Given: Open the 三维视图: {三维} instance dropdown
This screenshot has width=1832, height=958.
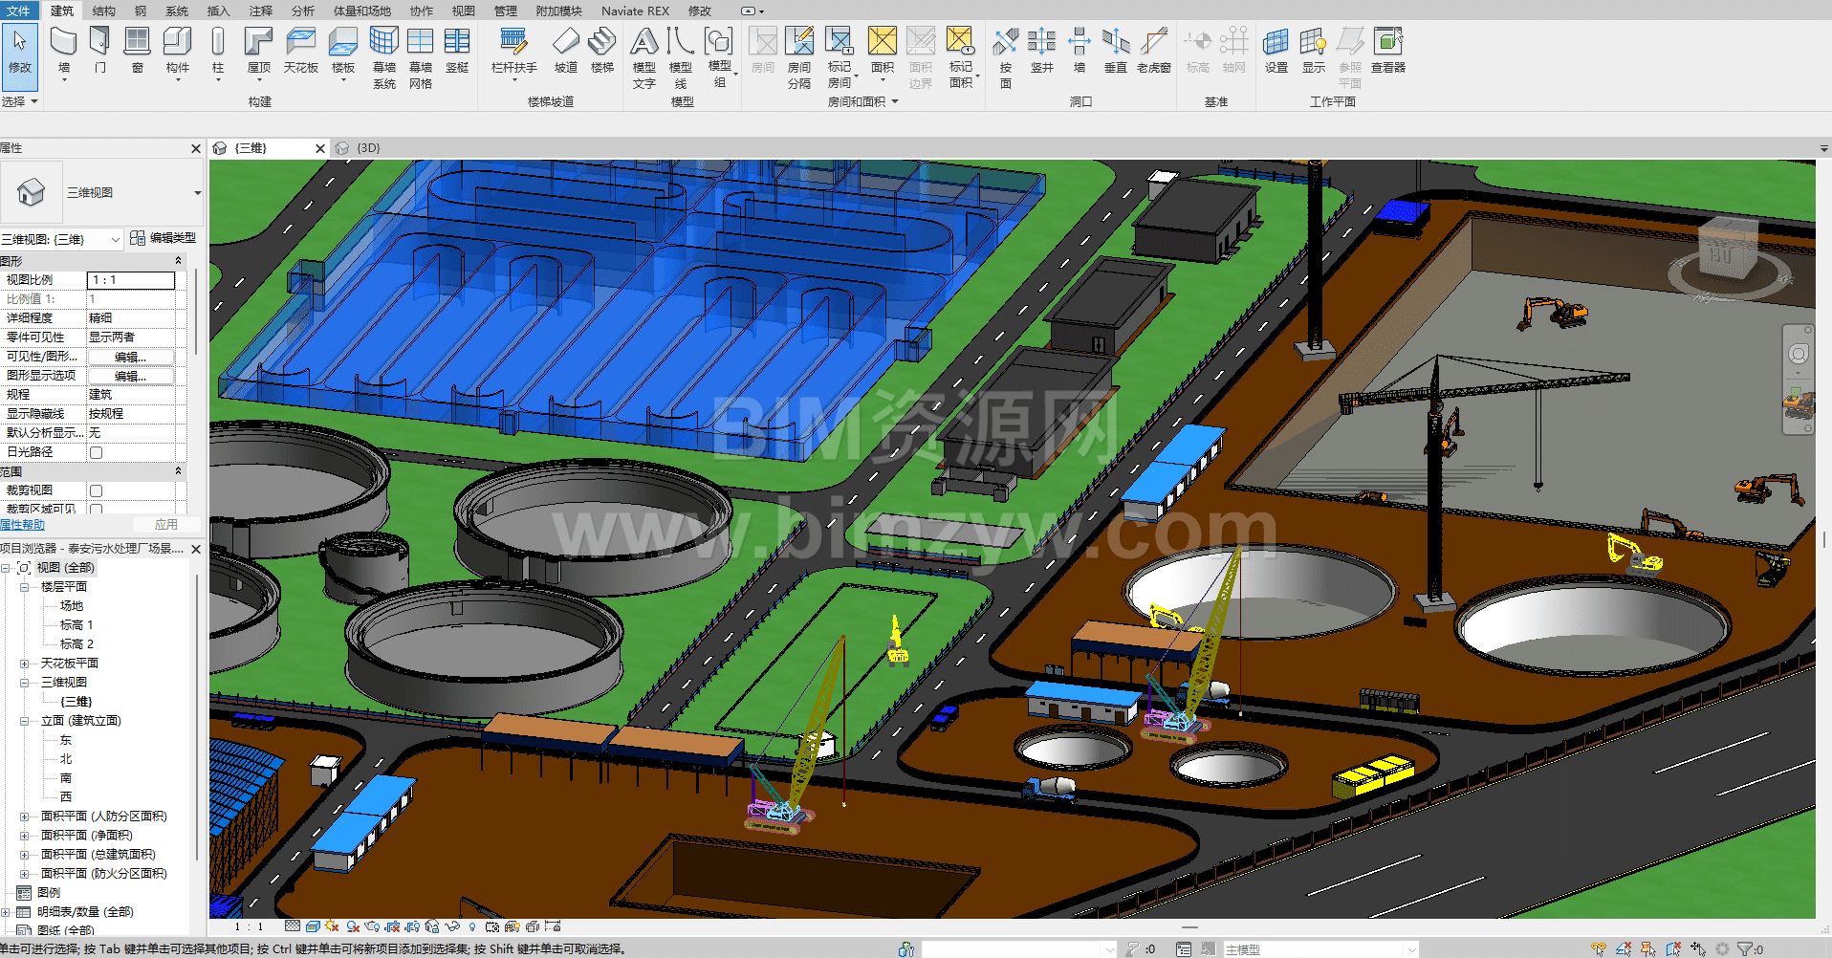Looking at the screenshot, I should [116, 239].
